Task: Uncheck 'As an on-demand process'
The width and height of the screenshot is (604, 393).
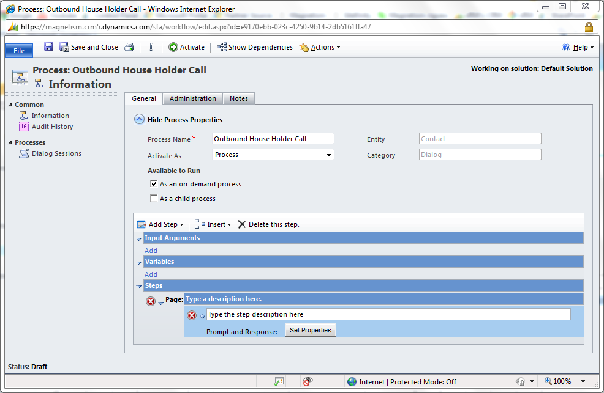Action: 154,183
